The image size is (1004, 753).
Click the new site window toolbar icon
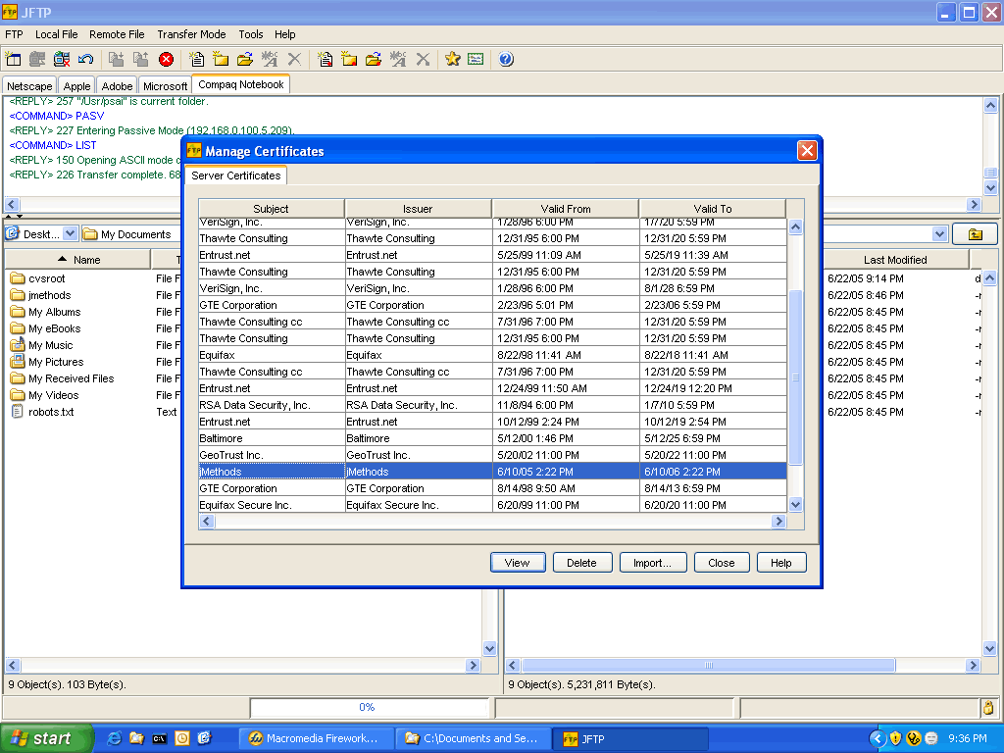pyautogui.click(x=14, y=60)
